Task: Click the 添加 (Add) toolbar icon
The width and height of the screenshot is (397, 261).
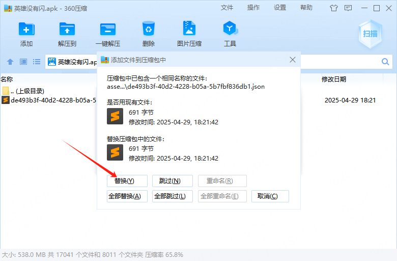Action: [26, 29]
